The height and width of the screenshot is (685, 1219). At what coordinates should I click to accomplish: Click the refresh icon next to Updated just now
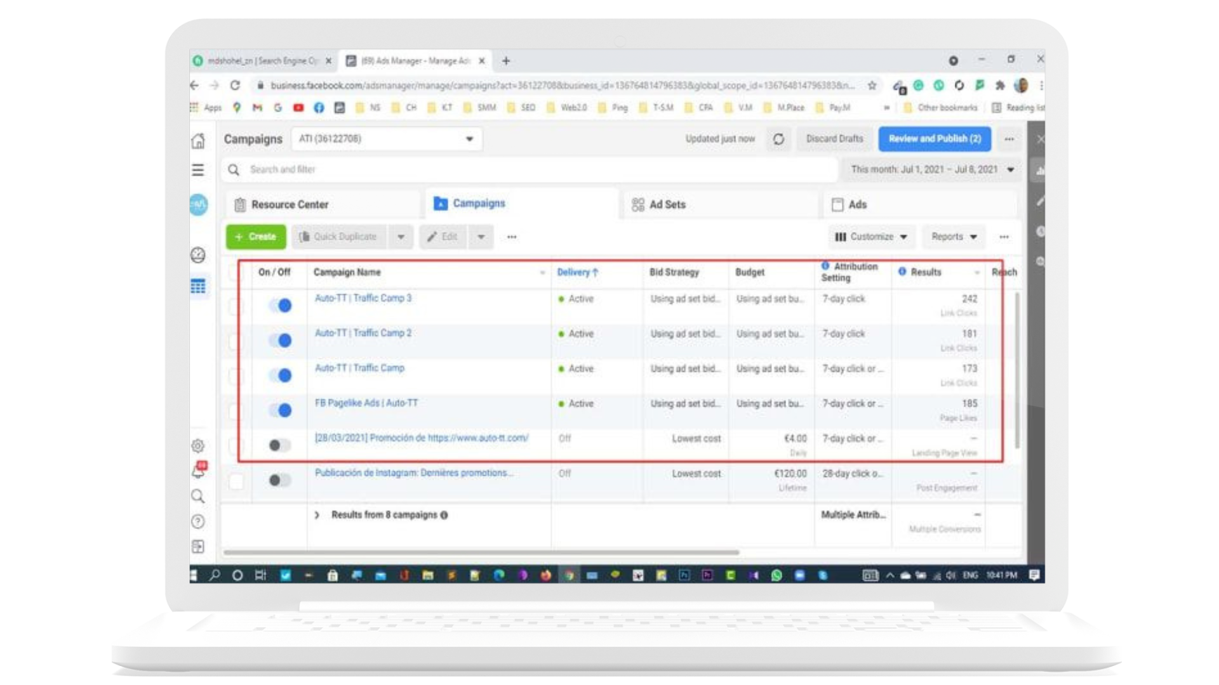coord(778,139)
